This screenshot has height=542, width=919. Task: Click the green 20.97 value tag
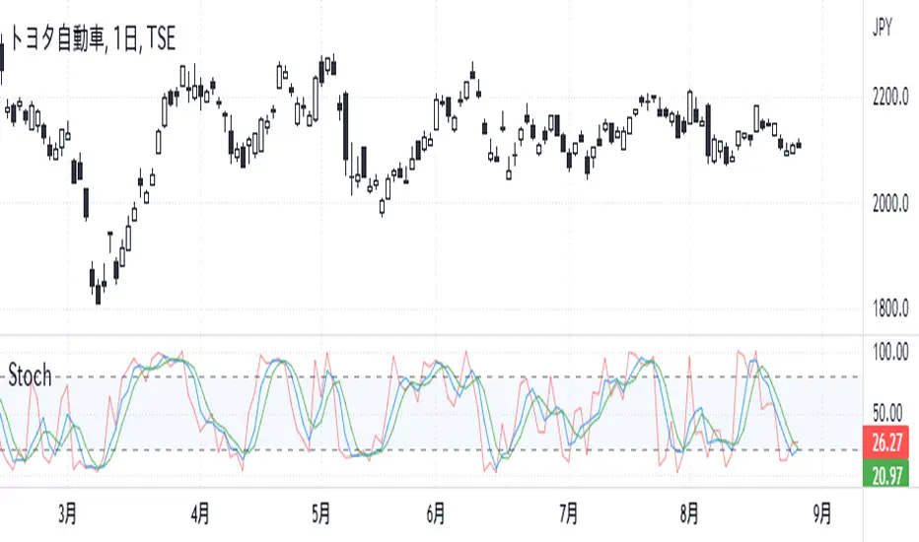[x=886, y=473]
